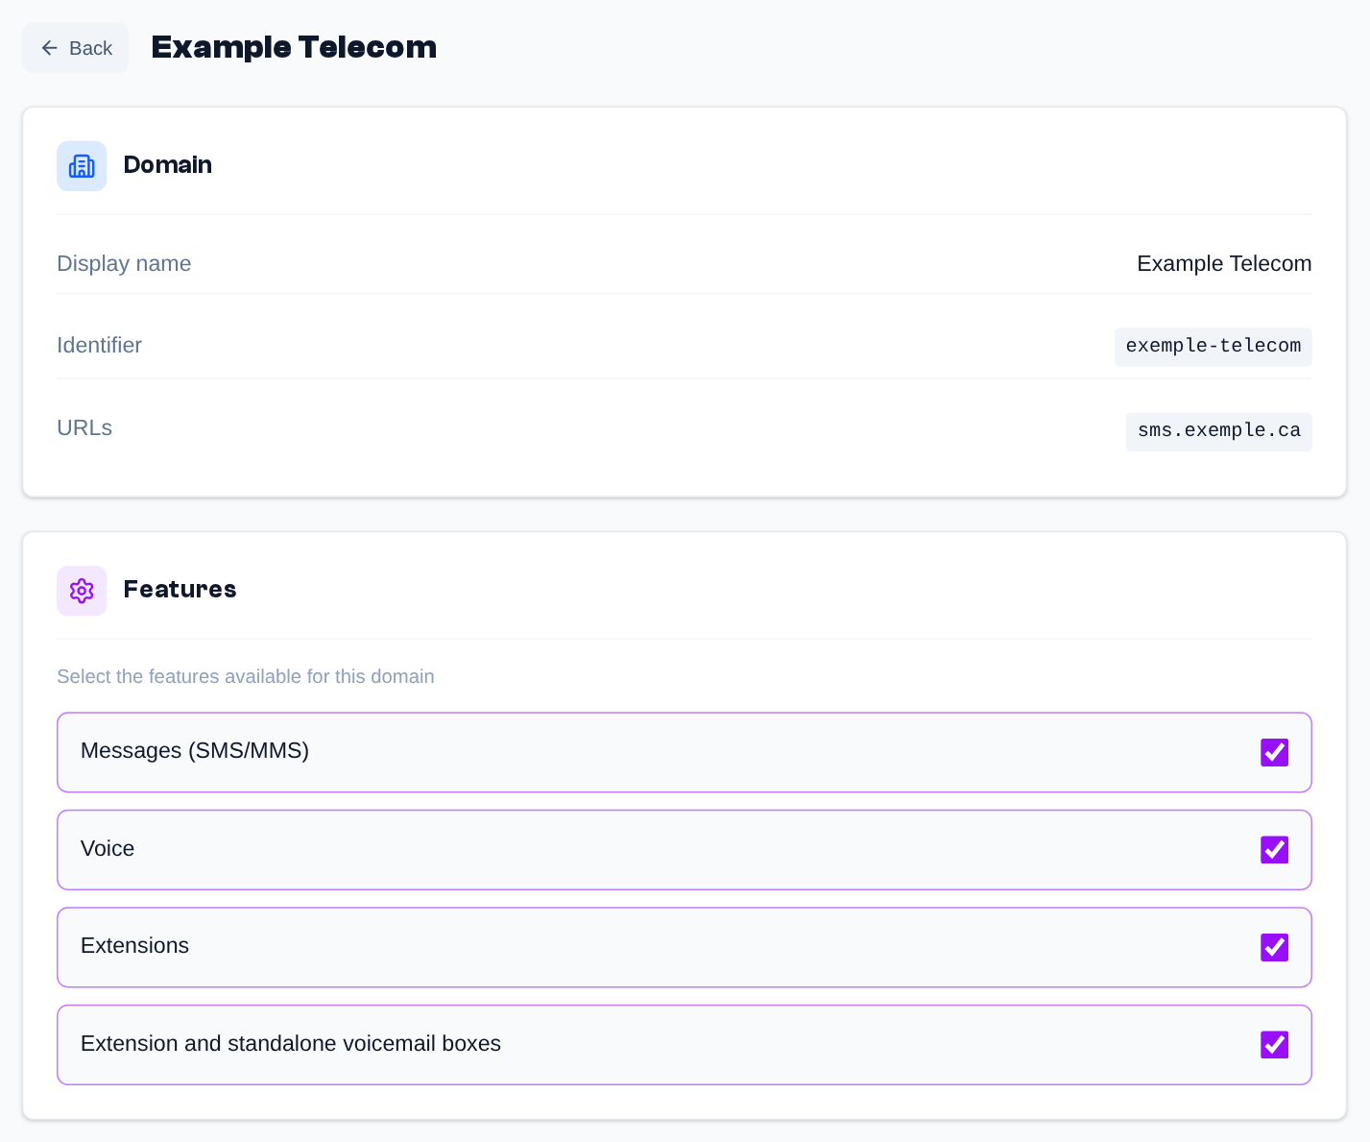Click the Voice feature label
This screenshot has width=1370, height=1142.
(x=108, y=848)
